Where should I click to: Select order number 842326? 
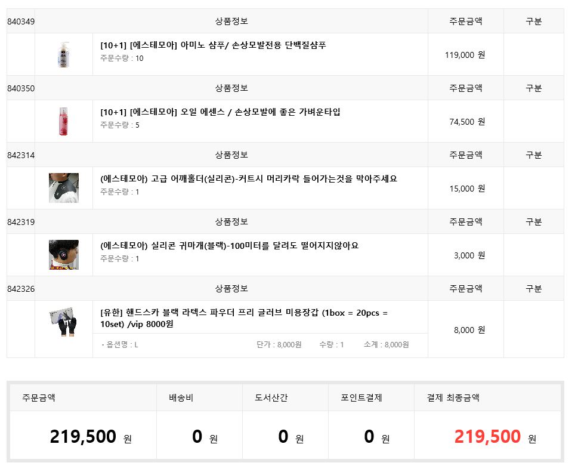[x=21, y=288]
